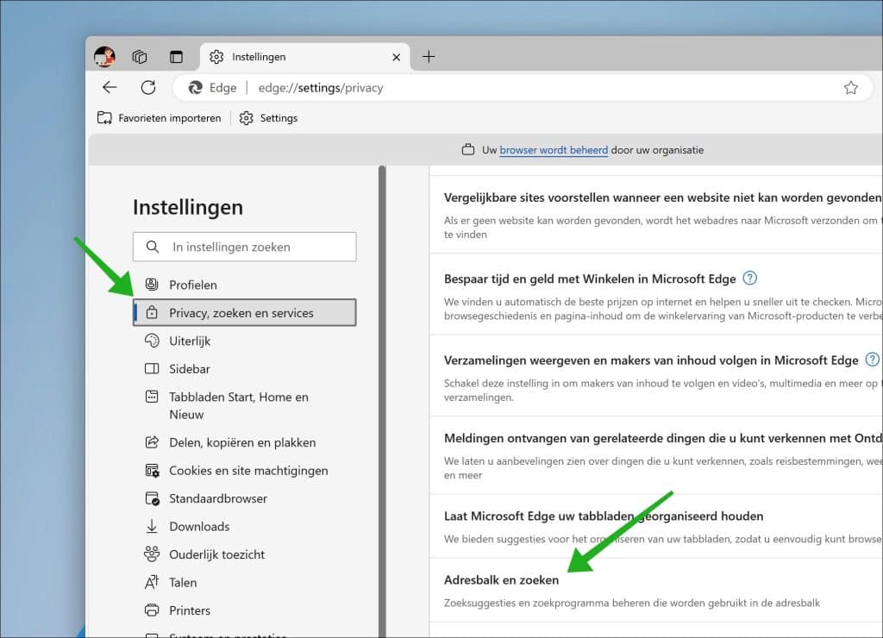This screenshot has height=638, width=883.
Task: Click Vergelijkbare sites voorstellen heading
Action: 662,197
